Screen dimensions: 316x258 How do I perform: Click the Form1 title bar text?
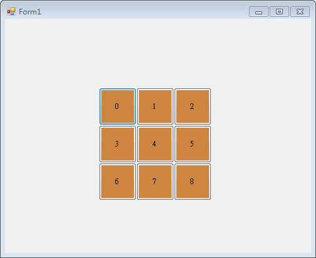coord(29,12)
